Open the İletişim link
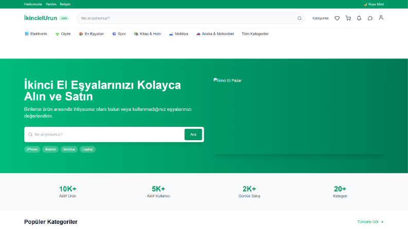Screen dimensions: 408x229 (65, 4)
